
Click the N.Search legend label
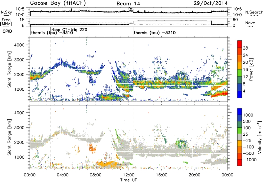pyautogui.click(x=254, y=12)
